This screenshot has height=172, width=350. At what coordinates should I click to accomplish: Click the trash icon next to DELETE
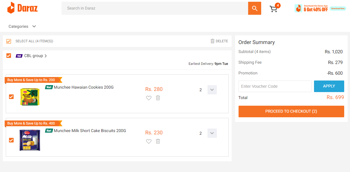pyautogui.click(x=212, y=41)
